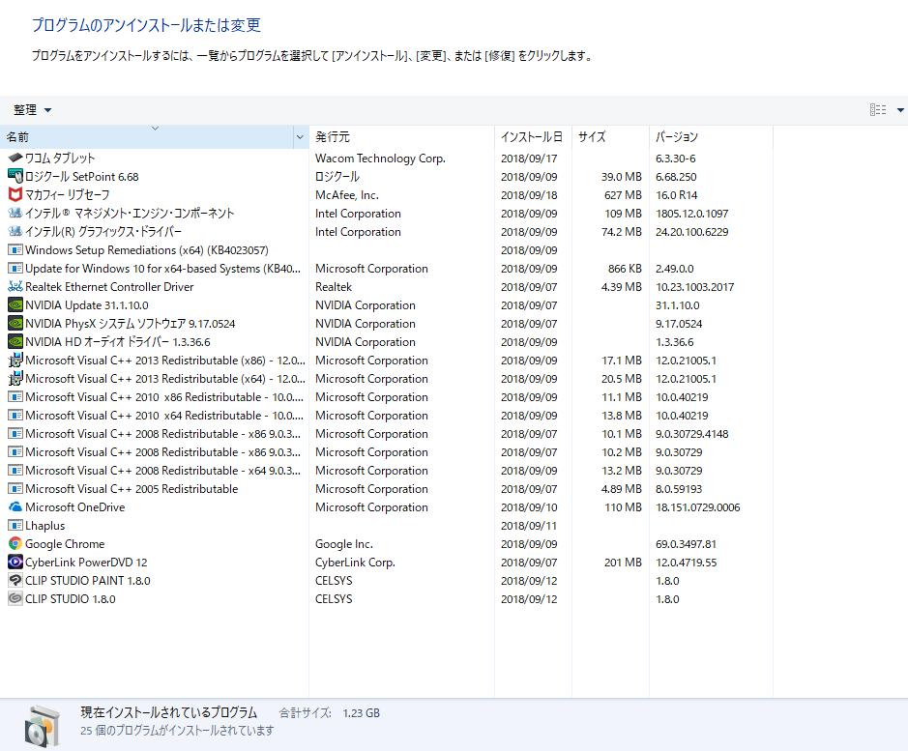908x751 pixels.
Task: Open the view options dropdown arrow
Action: click(x=900, y=110)
